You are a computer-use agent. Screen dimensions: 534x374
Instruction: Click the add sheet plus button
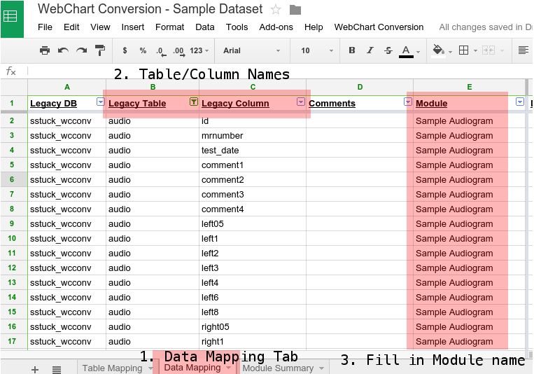(35, 369)
